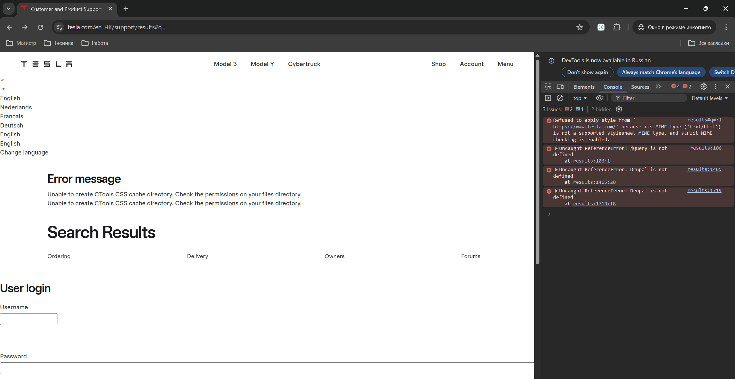This screenshot has height=379, width=735.
Task: Open the Chrome extensions puzzle icon
Action: click(617, 27)
